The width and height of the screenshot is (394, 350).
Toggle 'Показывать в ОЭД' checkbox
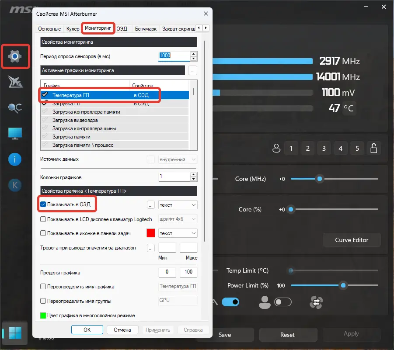(43, 204)
